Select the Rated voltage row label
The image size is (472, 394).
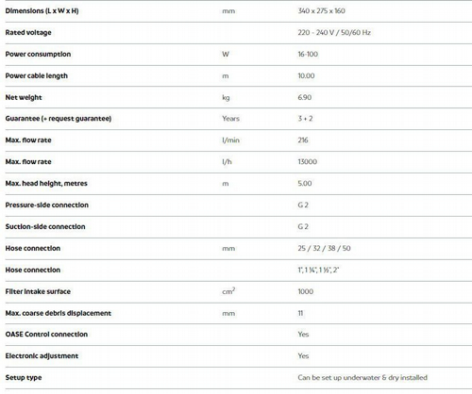pos(28,32)
